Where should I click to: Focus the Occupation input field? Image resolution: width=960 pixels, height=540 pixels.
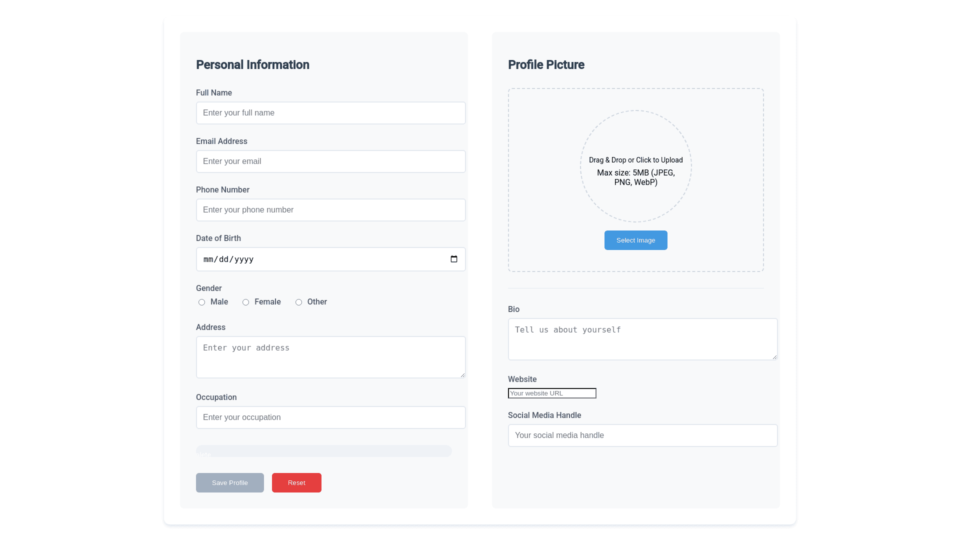(330, 417)
